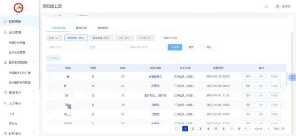
Task: Go to page 5 in pagination
Action: pos(216,129)
